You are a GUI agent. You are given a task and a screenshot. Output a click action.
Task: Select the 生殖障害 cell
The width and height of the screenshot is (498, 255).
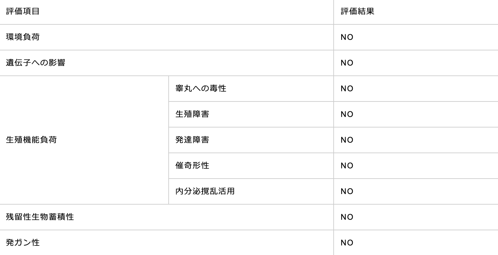click(x=251, y=114)
